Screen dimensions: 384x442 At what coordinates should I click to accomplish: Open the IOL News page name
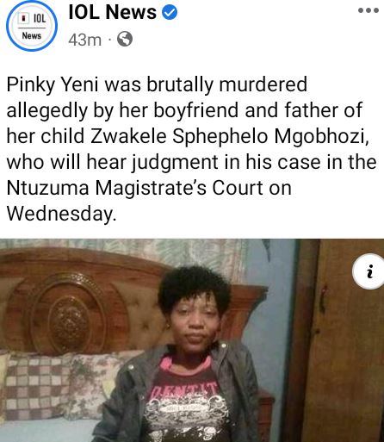(x=112, y=12)
